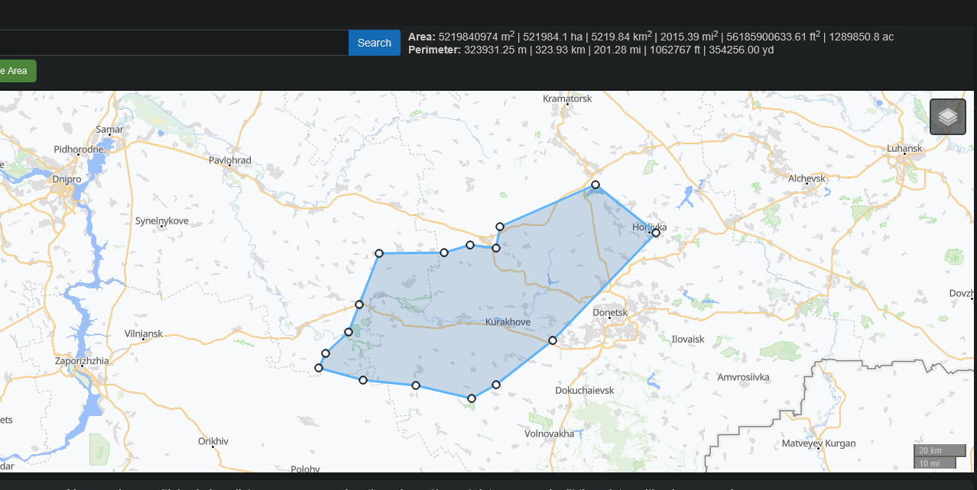Select the westernmost vertex of the polygon
The height and width of the screenshot is (490, 977).
click(319, 368)
